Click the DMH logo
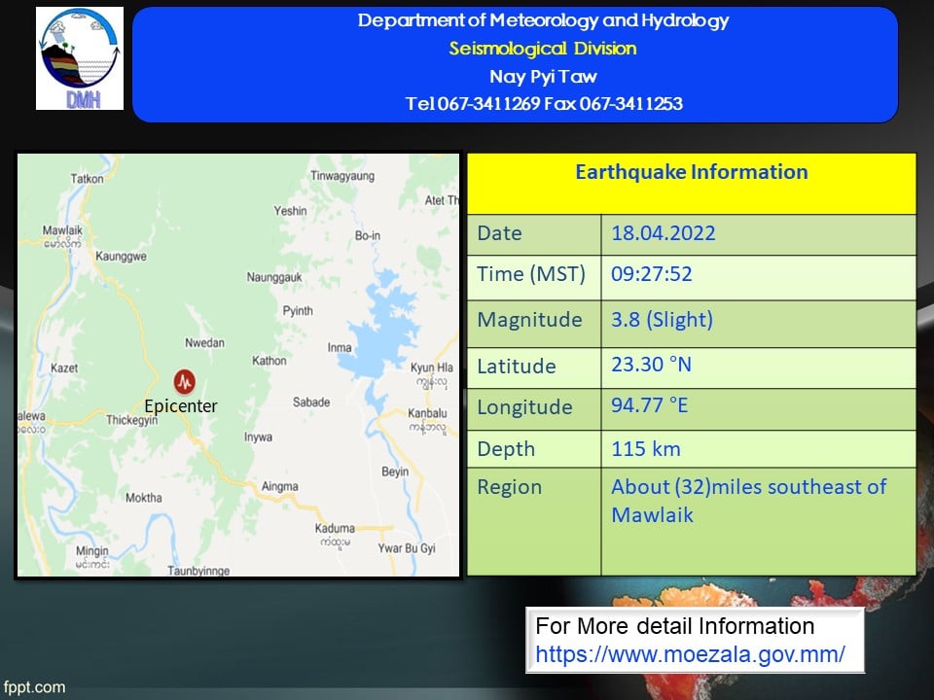Screen dimensions: 934x700 coord(80,58)
